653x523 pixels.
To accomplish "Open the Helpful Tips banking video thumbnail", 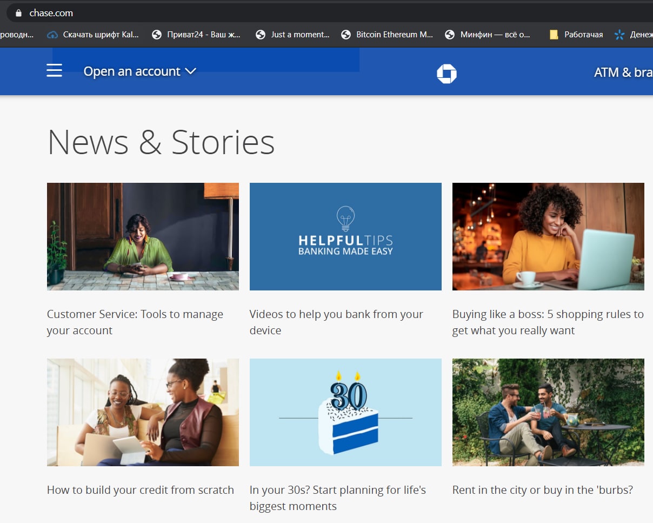I will [345, 236].
